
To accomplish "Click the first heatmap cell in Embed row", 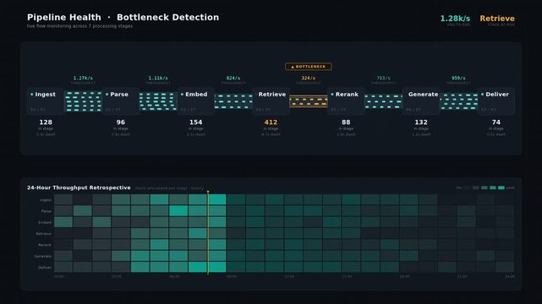I will pos(63,222).
